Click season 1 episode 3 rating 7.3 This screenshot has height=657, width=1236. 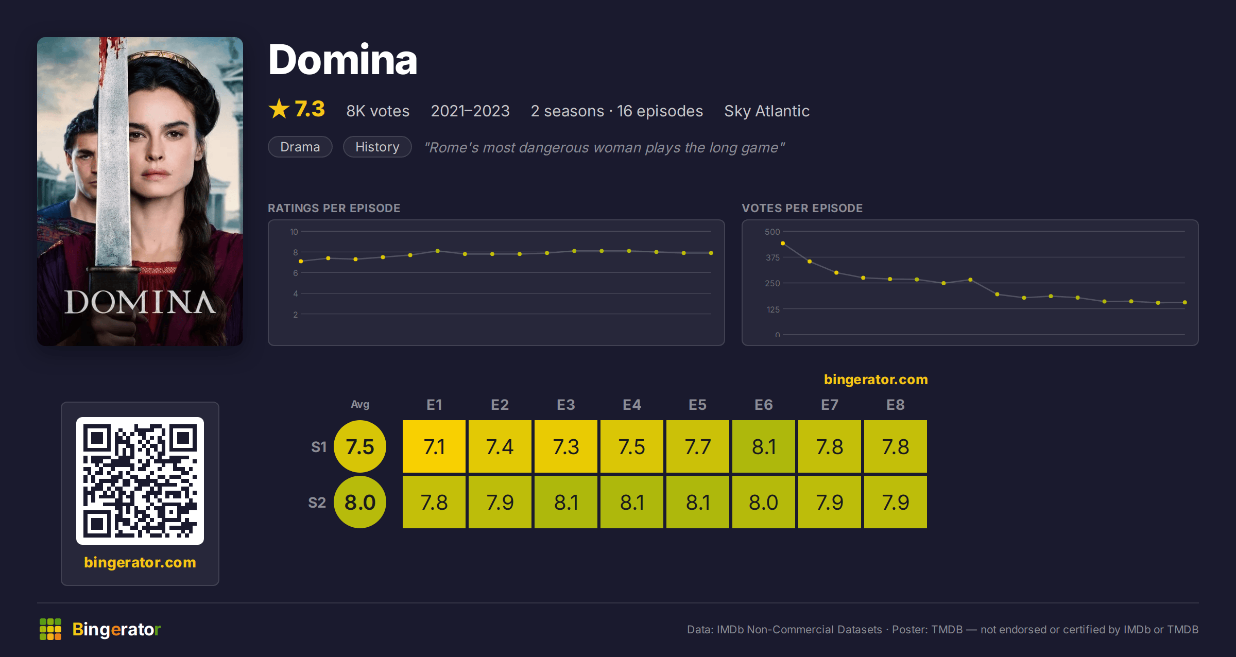tap(566, 446)
